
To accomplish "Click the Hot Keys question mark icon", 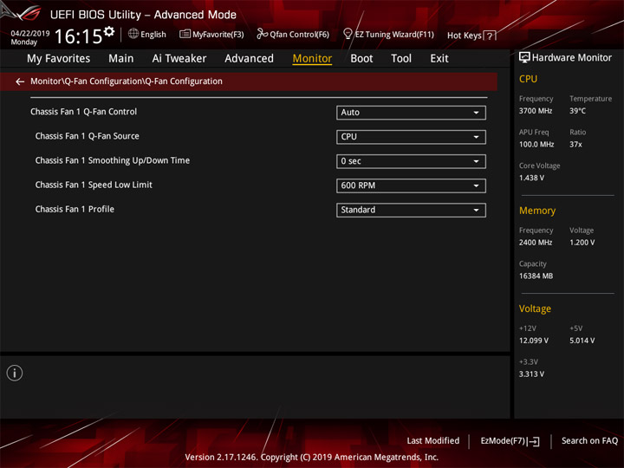I will (490, 36).
